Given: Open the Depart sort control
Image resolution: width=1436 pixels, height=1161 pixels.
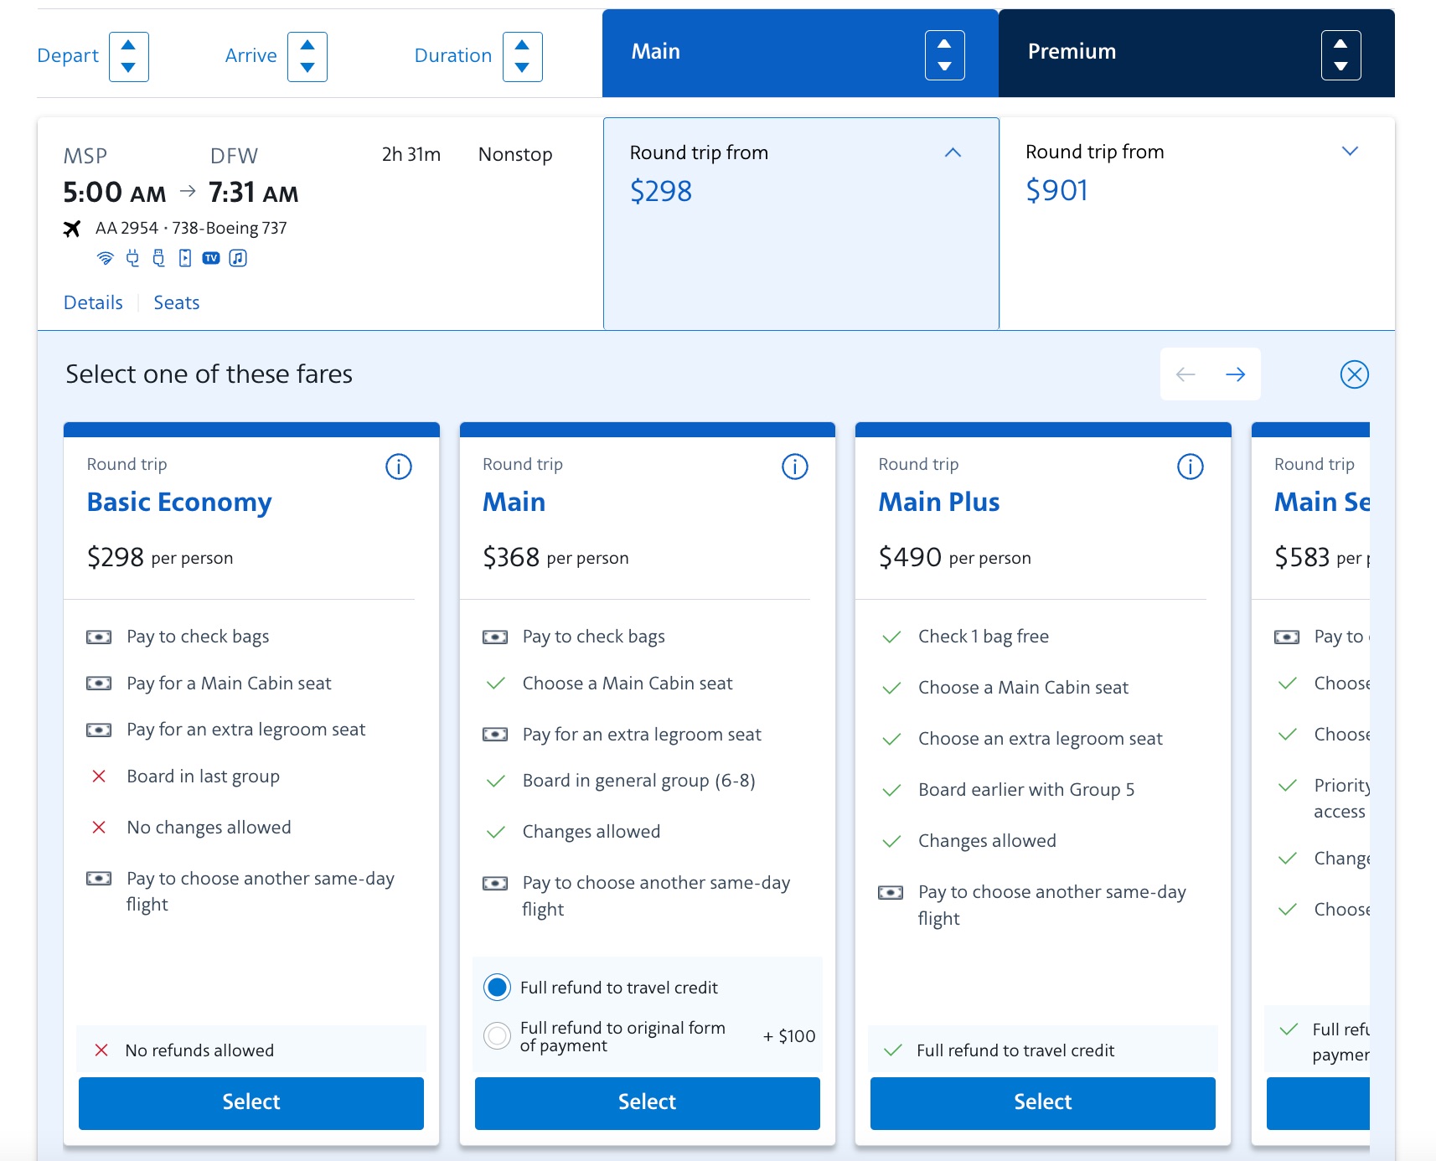Looking at the screenshot, I should click(128, 56).
